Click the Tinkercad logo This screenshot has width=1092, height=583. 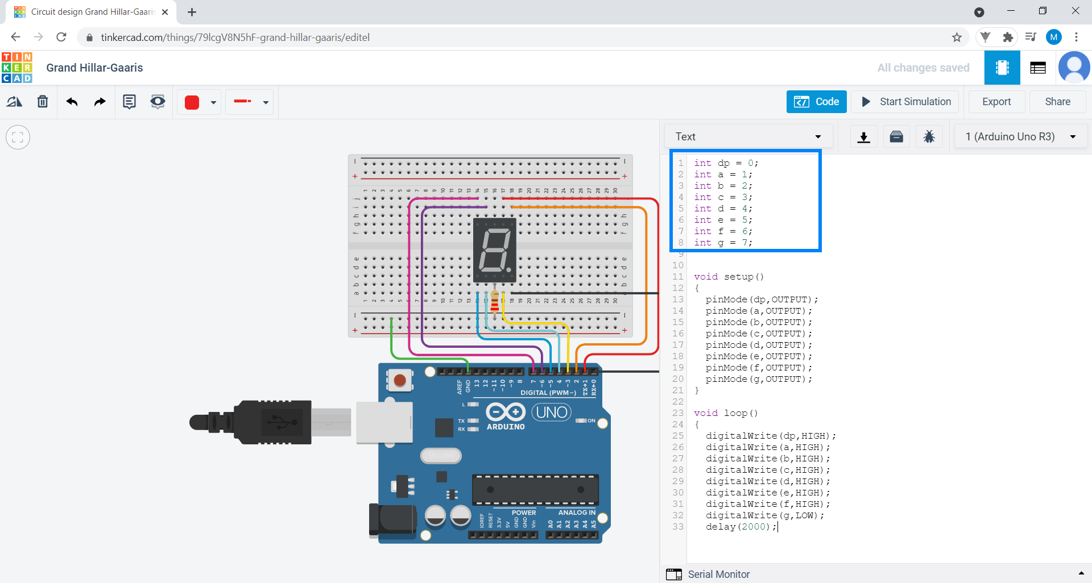17,68
